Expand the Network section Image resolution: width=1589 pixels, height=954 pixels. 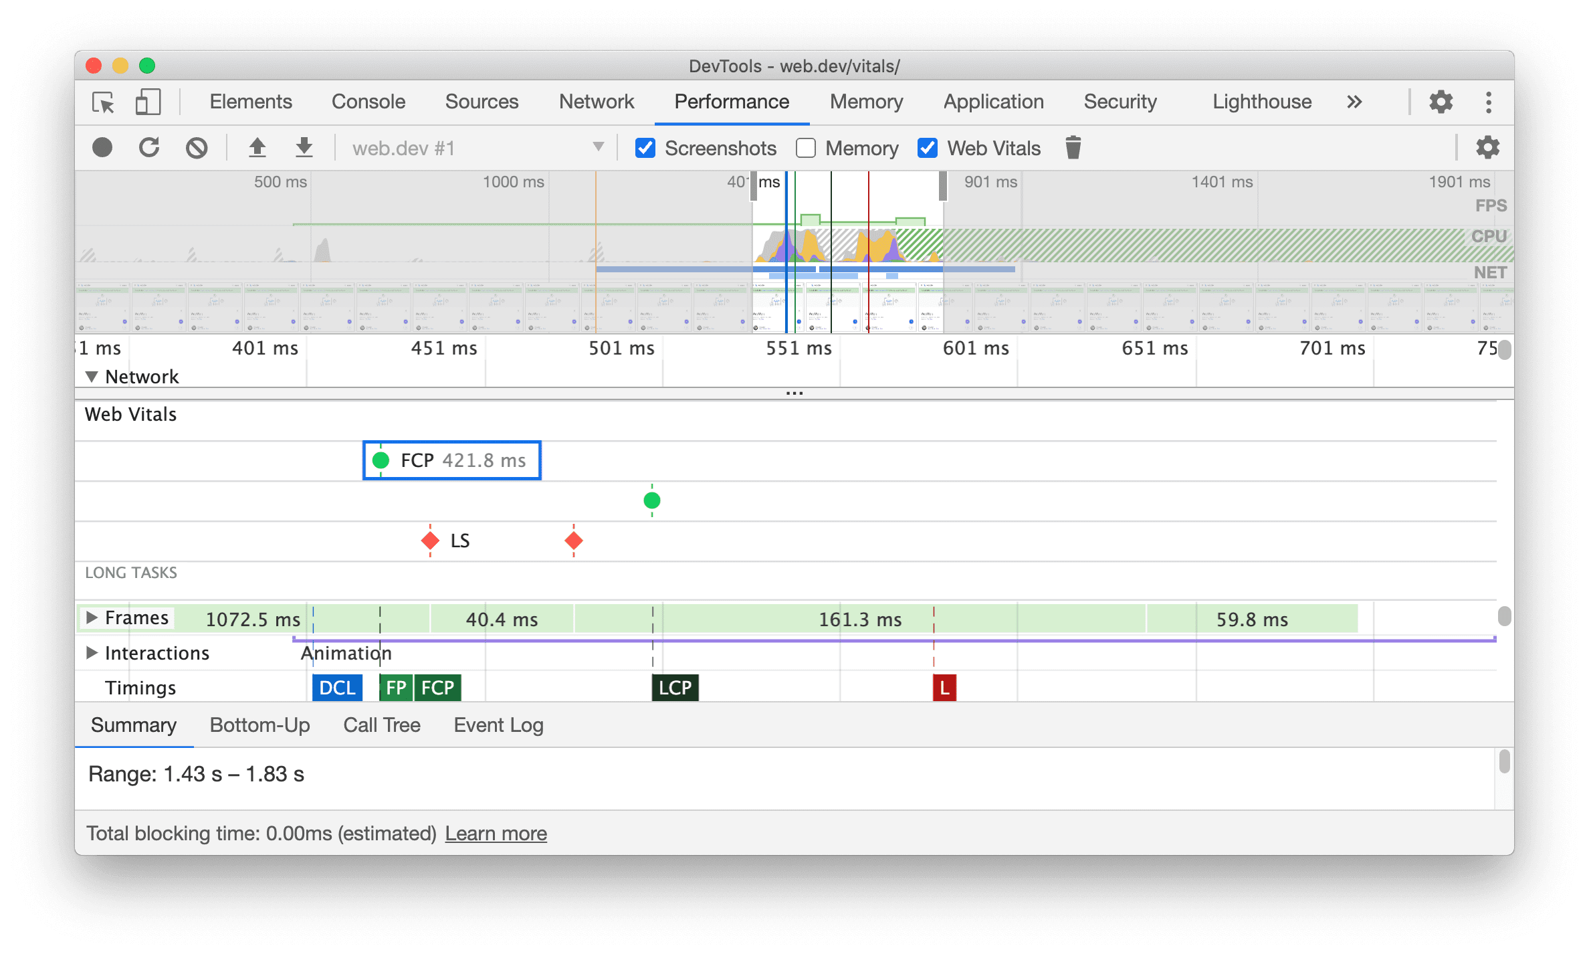88,376
